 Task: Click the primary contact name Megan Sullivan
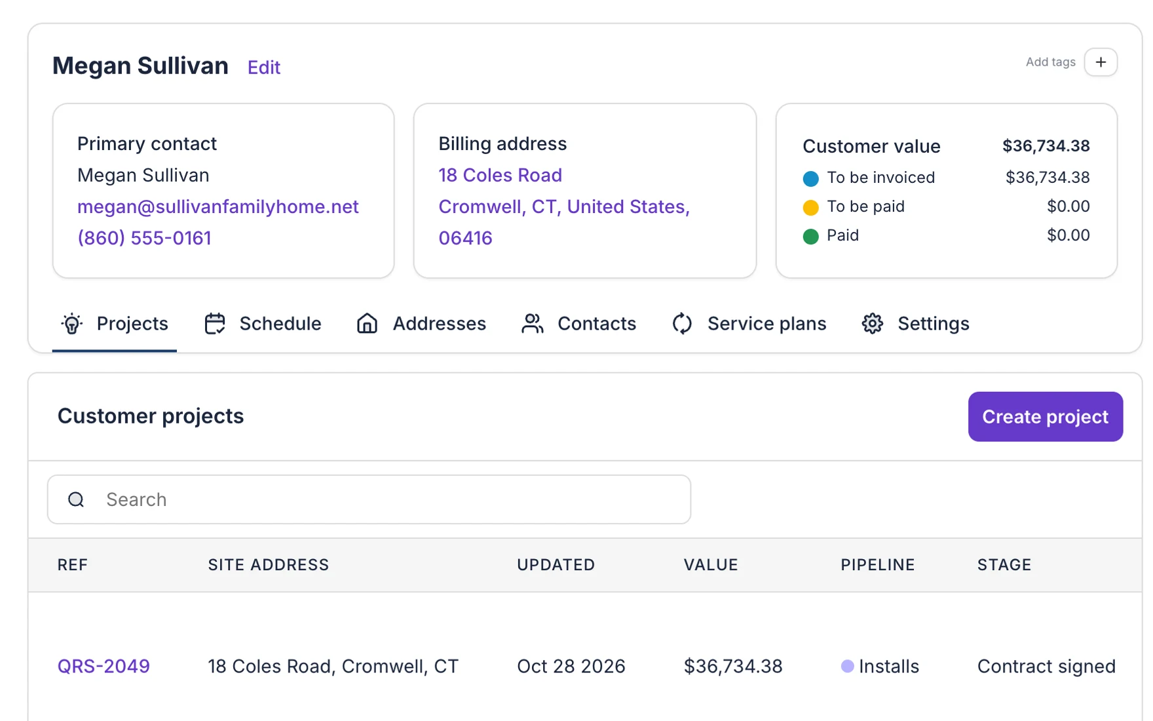click(143, 176)
